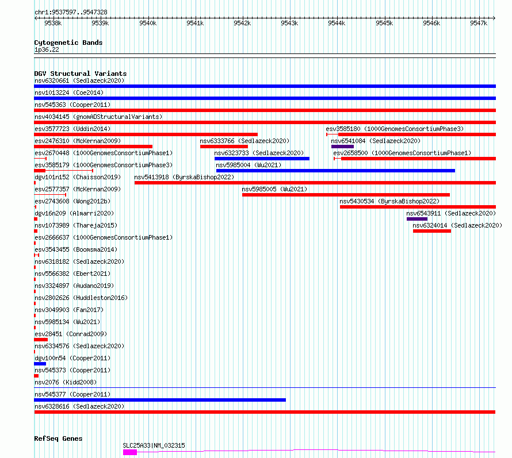Screen dimensions: 512x458
Task: Select the nsv6334576 (Sedlazeck2020) label
Action: 79,346
